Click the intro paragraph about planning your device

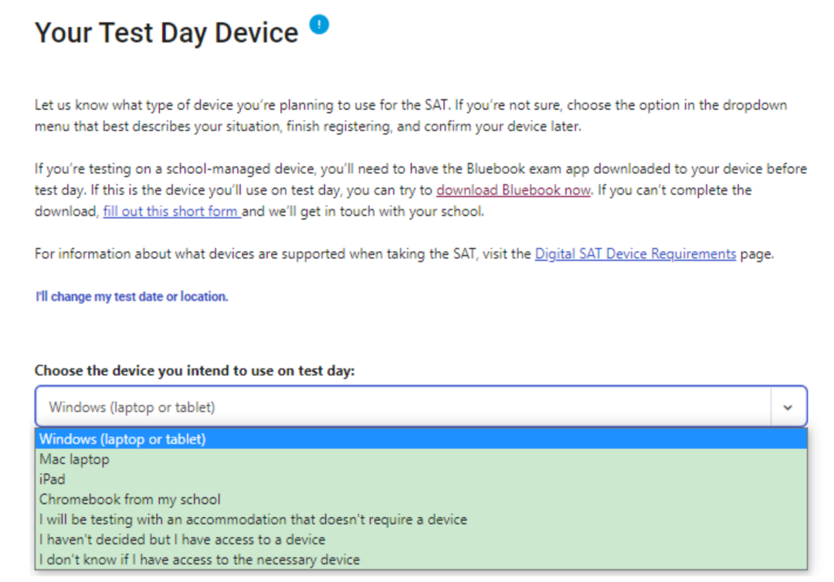pyautogui.click(x=411, y=115)
